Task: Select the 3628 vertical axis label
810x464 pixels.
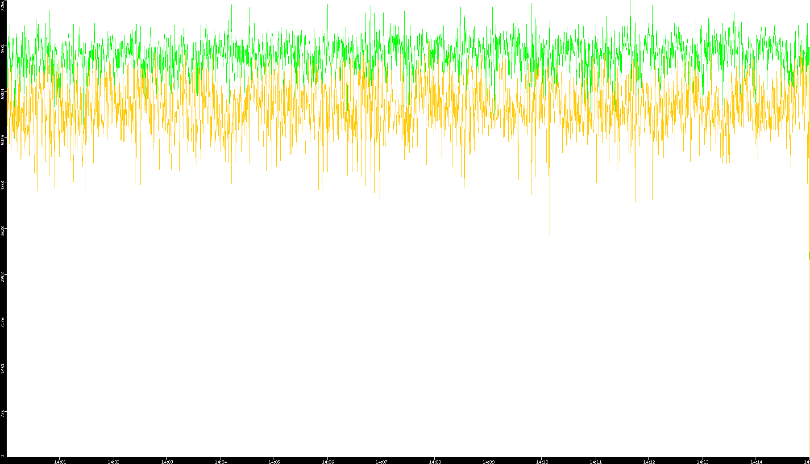Action: [3, 231]
